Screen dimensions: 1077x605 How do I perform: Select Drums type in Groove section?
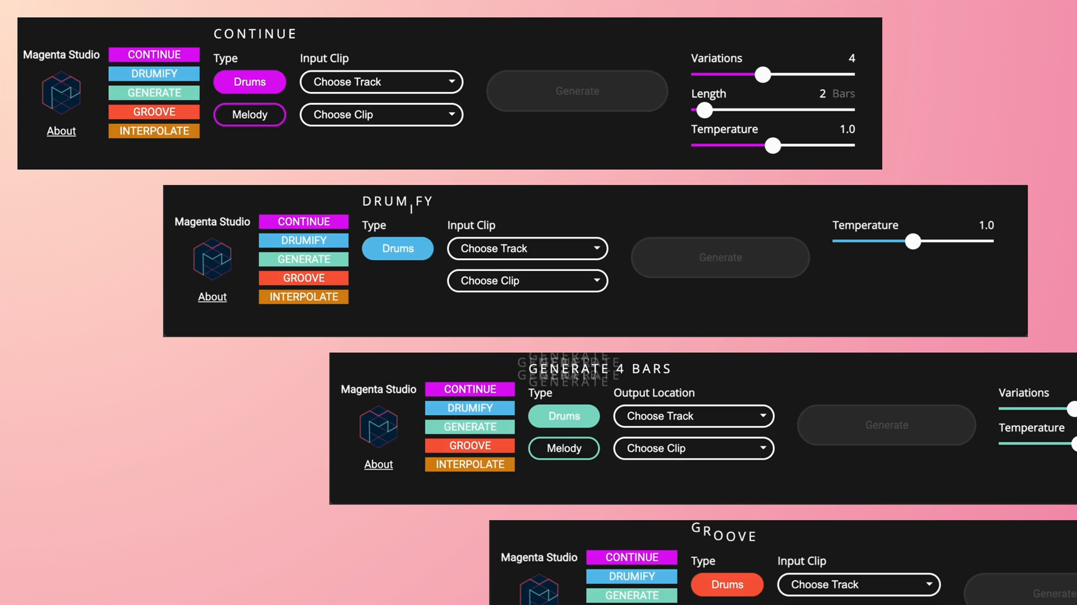pyautogui.click(x=726, y=584)
